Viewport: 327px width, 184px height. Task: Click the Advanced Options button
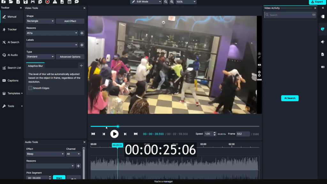click(x=70, y=57)
